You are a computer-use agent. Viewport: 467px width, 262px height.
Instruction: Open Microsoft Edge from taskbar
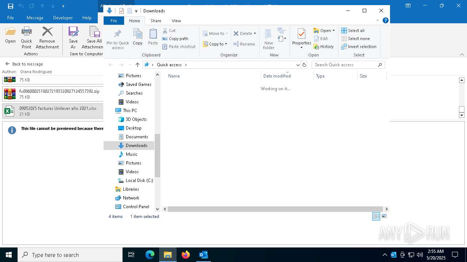pyautogui.click(x=150, y=255)
